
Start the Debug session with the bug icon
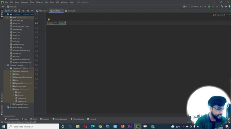click(209, 6)
